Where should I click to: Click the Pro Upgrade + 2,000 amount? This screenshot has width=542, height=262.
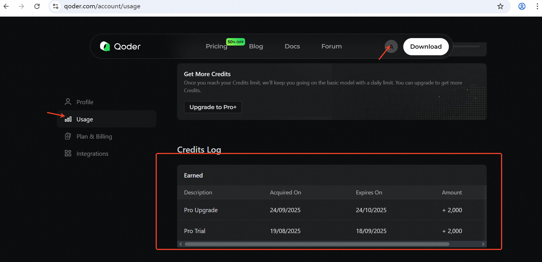[452, 210]
